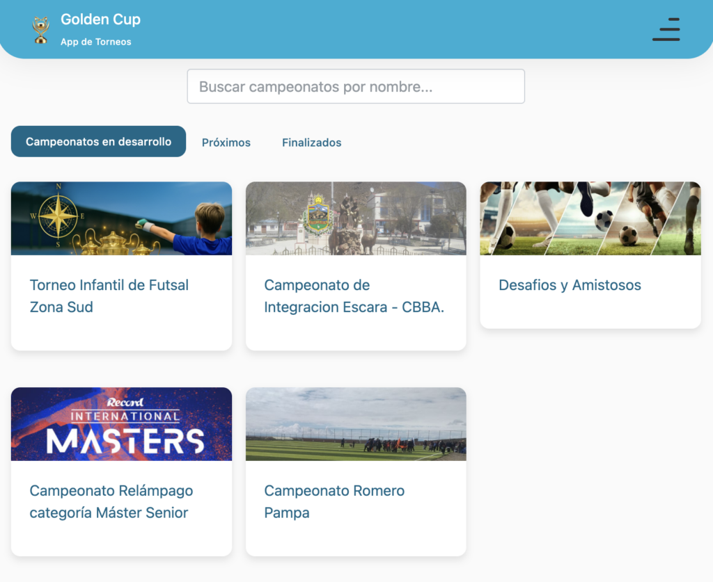Open the Integracion Escara CBBA thumbnail image
The image size is (713, 582).
[x=356, y=218]
